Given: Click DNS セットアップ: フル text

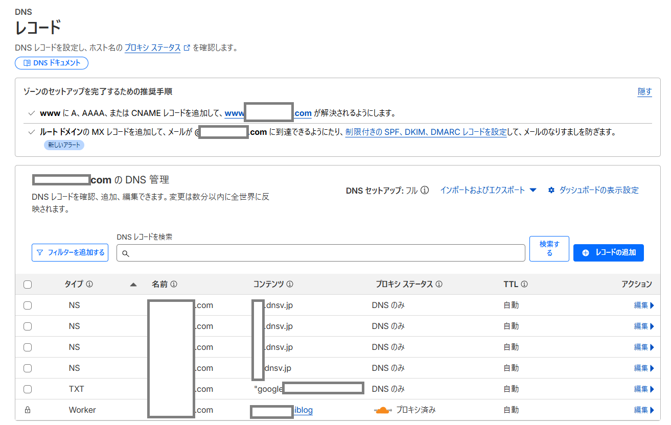Looking at the screenshot, I should tap(382, 191).
